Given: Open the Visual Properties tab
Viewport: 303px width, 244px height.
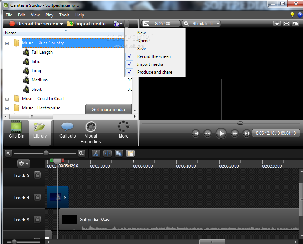Looking at the screenshot, I should 91,133.
